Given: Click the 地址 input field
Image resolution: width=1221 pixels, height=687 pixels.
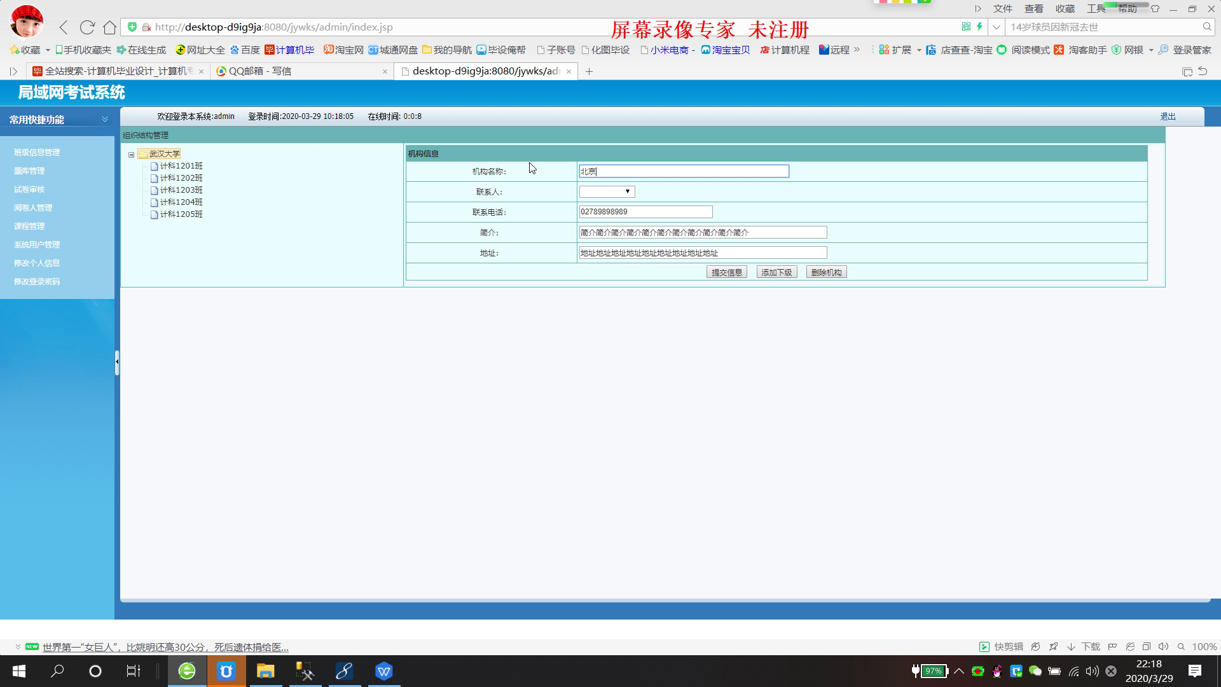Looking at the screenshot, I should point(703,253).
